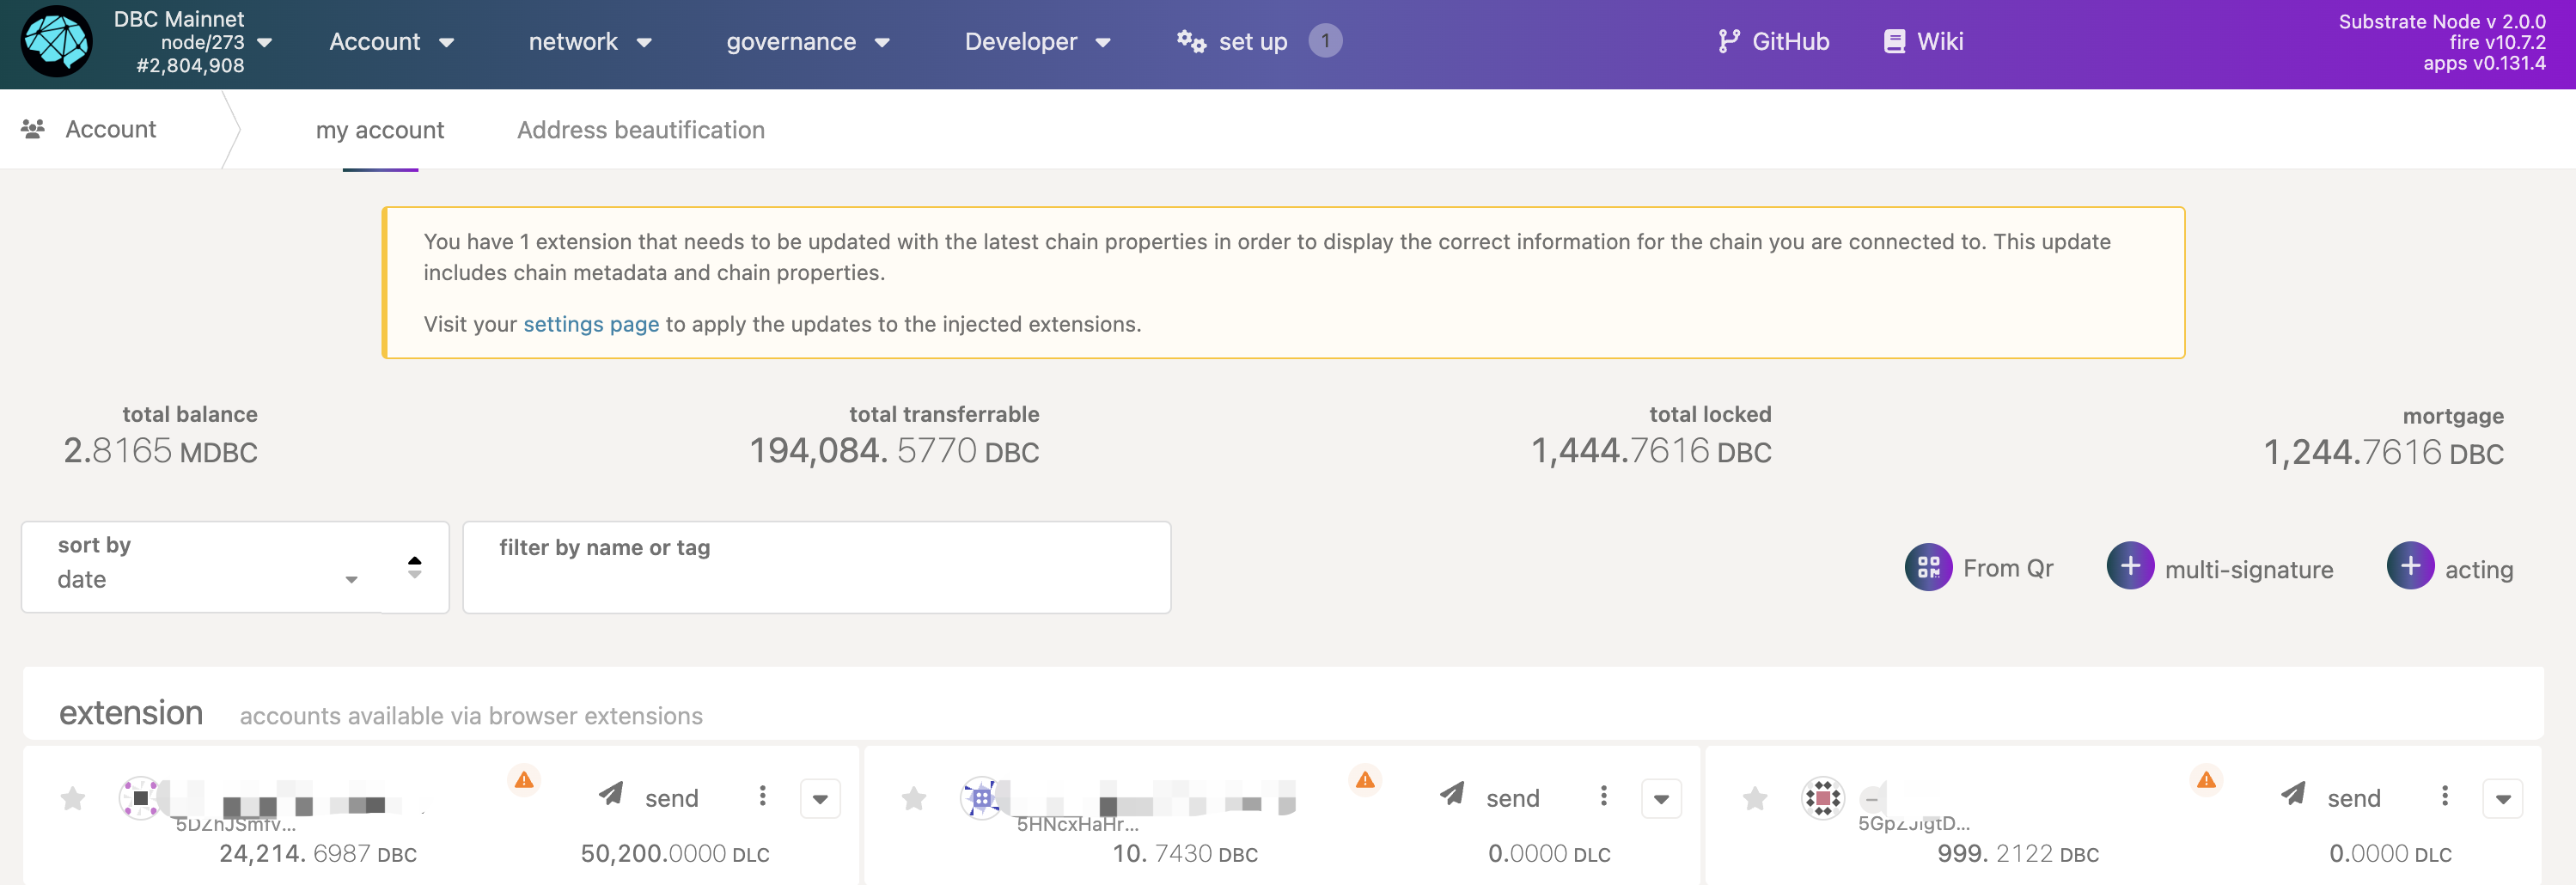
Task: Open the Developer menu
Action: [1036, 42]
